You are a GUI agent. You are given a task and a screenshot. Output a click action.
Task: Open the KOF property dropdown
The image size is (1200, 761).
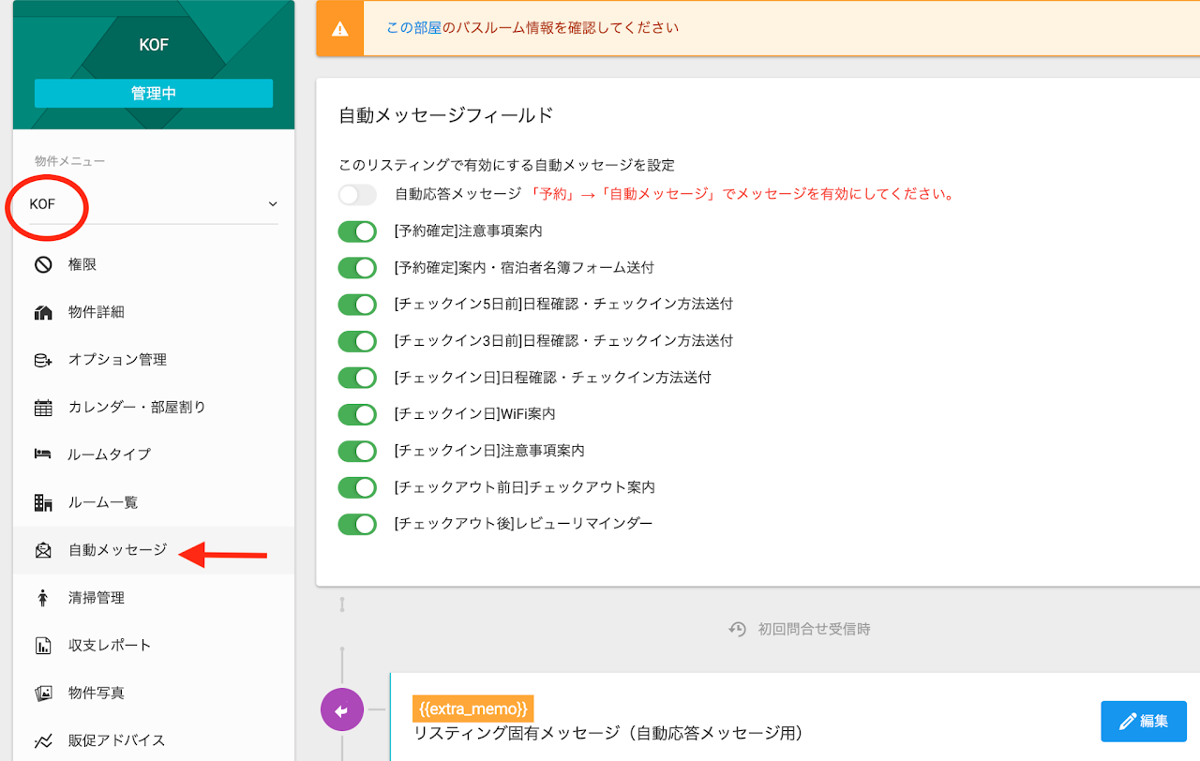(x=150, y=204)
